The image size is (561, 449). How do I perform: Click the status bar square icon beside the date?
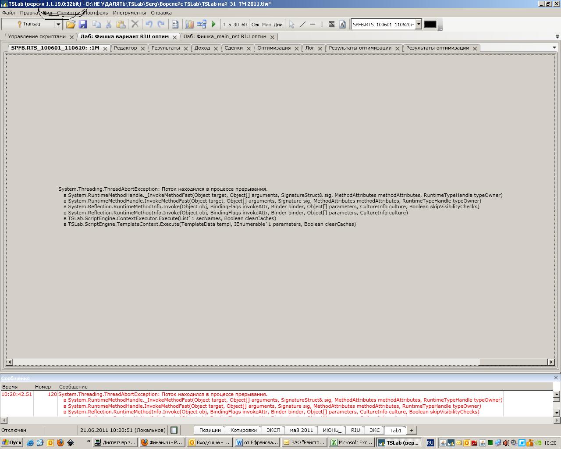click(174, 430)
